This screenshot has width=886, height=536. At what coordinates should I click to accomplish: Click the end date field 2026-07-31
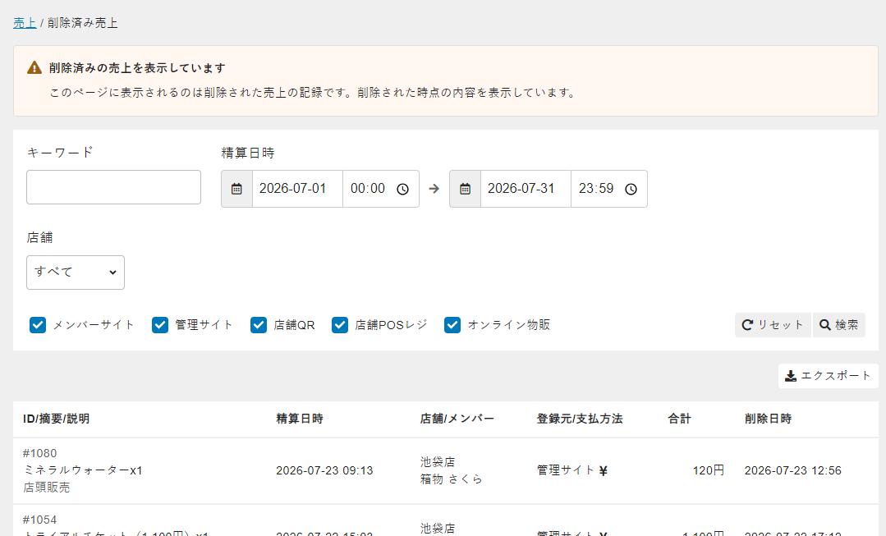pos(526,189)
